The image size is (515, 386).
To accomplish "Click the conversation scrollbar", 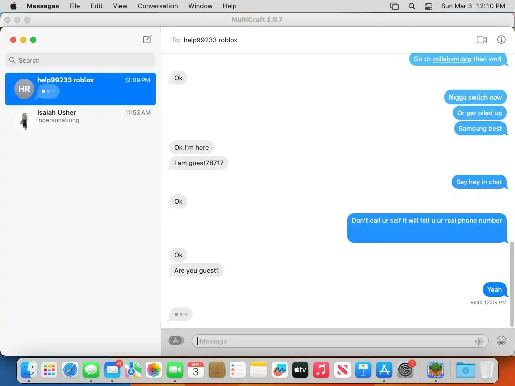I will tap(511, 284).
